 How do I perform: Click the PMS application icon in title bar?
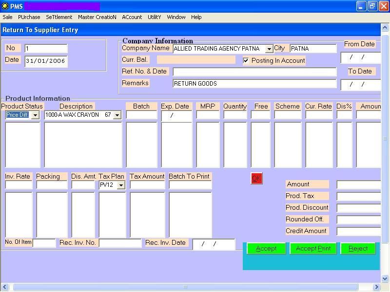(5, 6)
